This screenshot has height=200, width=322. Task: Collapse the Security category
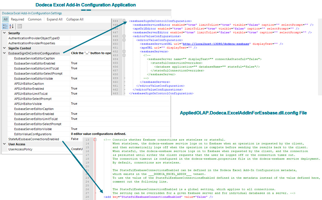point(4,33)
